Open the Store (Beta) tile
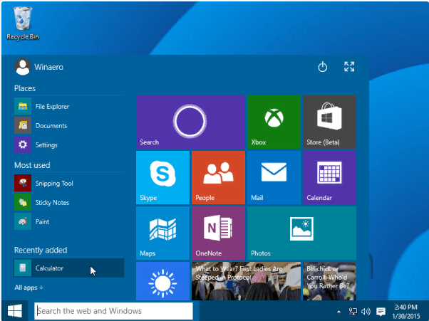Viewport: 429px width, 321px height. coord(329,122)
